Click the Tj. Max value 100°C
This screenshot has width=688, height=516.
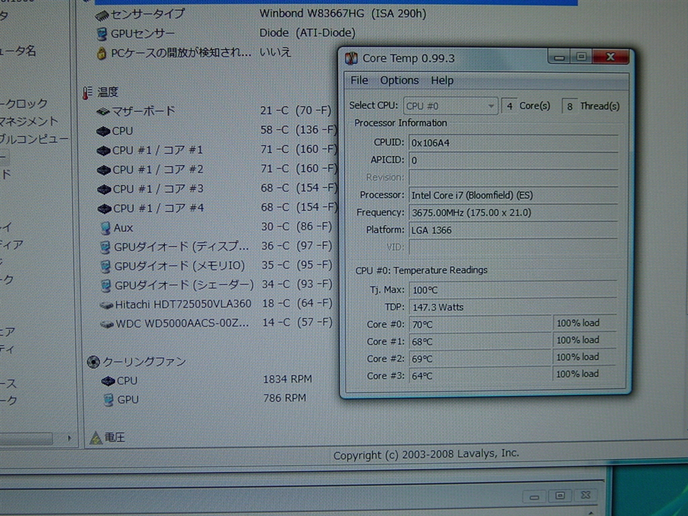point(513,290)
